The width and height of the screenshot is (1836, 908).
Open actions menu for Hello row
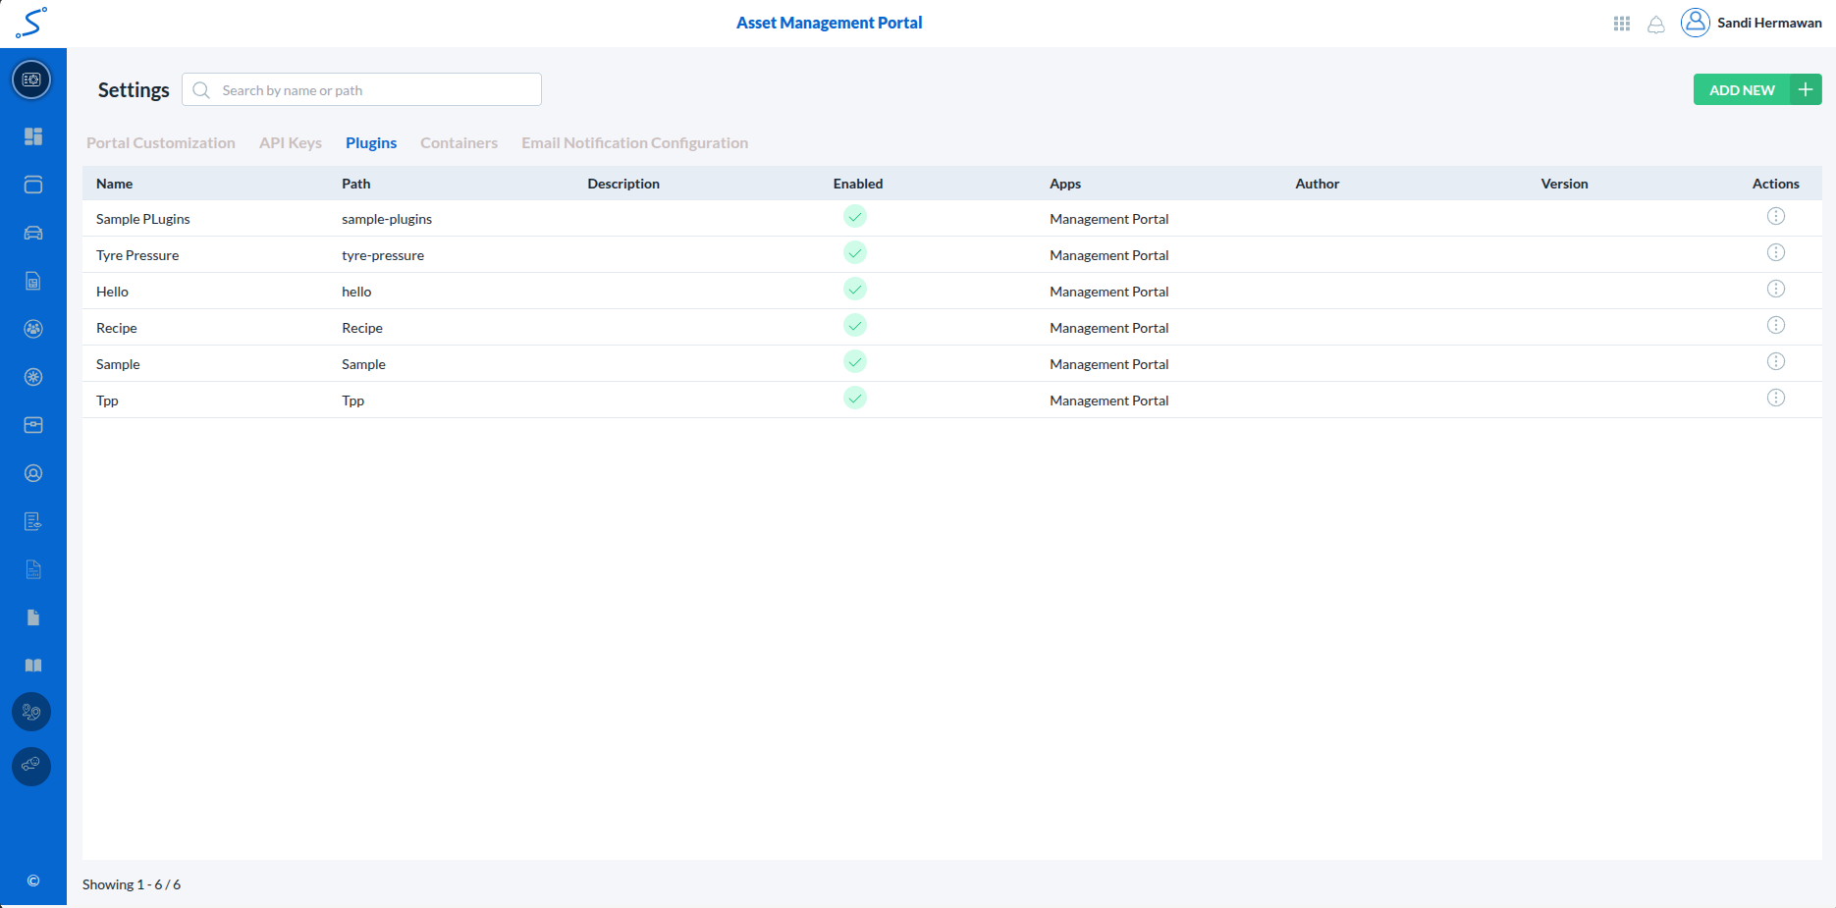pyautogui.click(x=1776, y=290)
